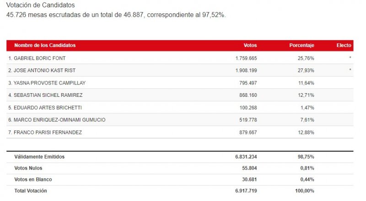Click the Votos column header
366x201 pixels.
(x=250, y=46)
